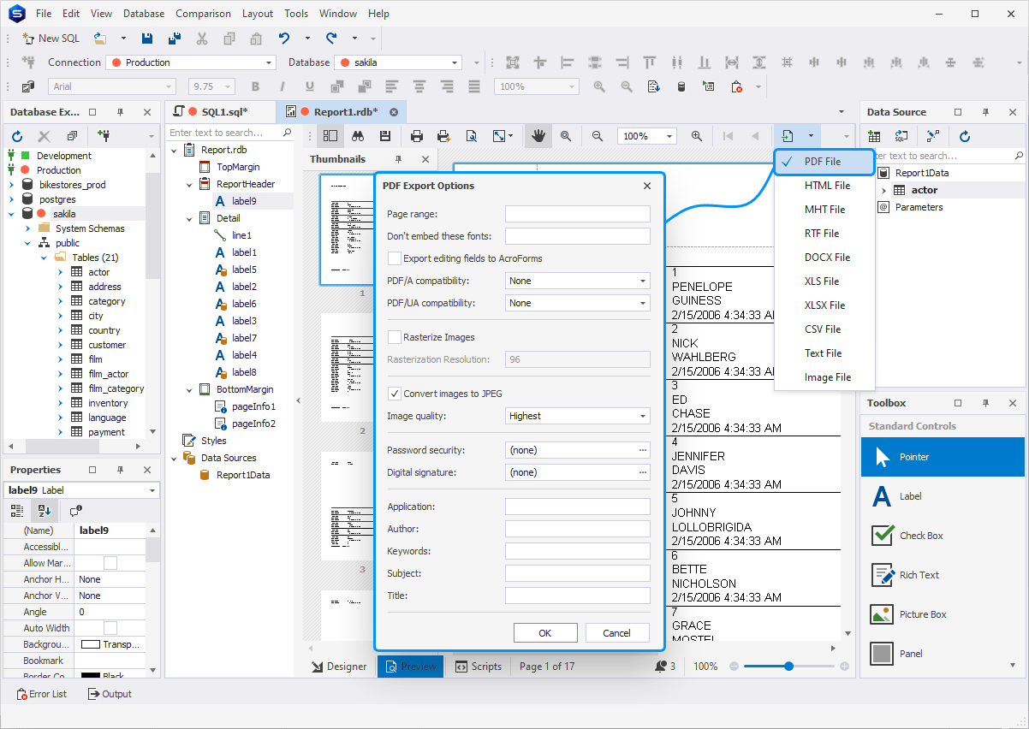The width and height of the screenshot is (1029, 729).
Task: Open the Database menu
Action: pyautogui.click(x=143, y=13)
